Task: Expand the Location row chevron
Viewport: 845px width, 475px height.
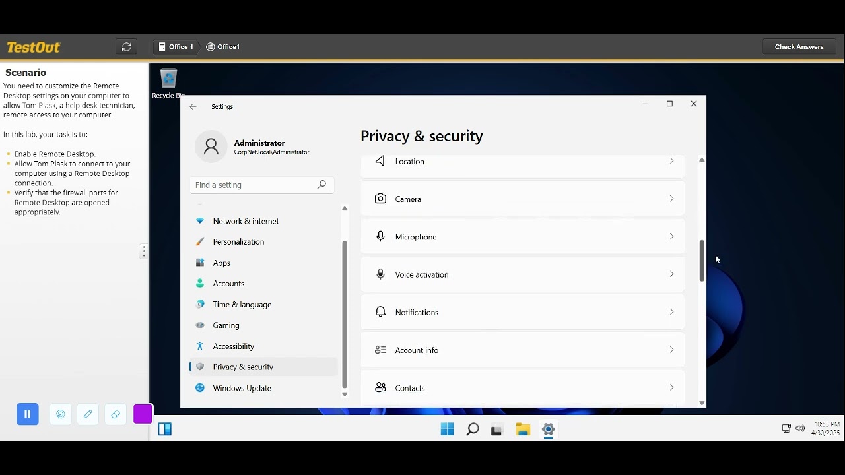Action: [x=672, y=161]
